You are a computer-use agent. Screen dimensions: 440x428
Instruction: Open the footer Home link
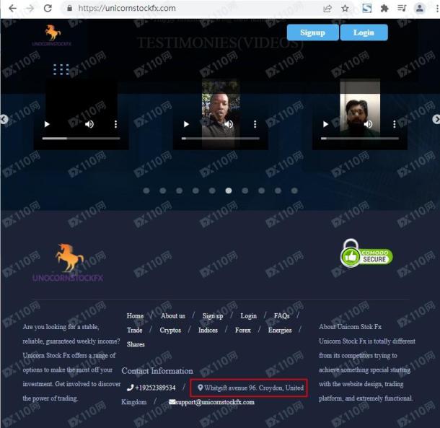tap(135, 316)
